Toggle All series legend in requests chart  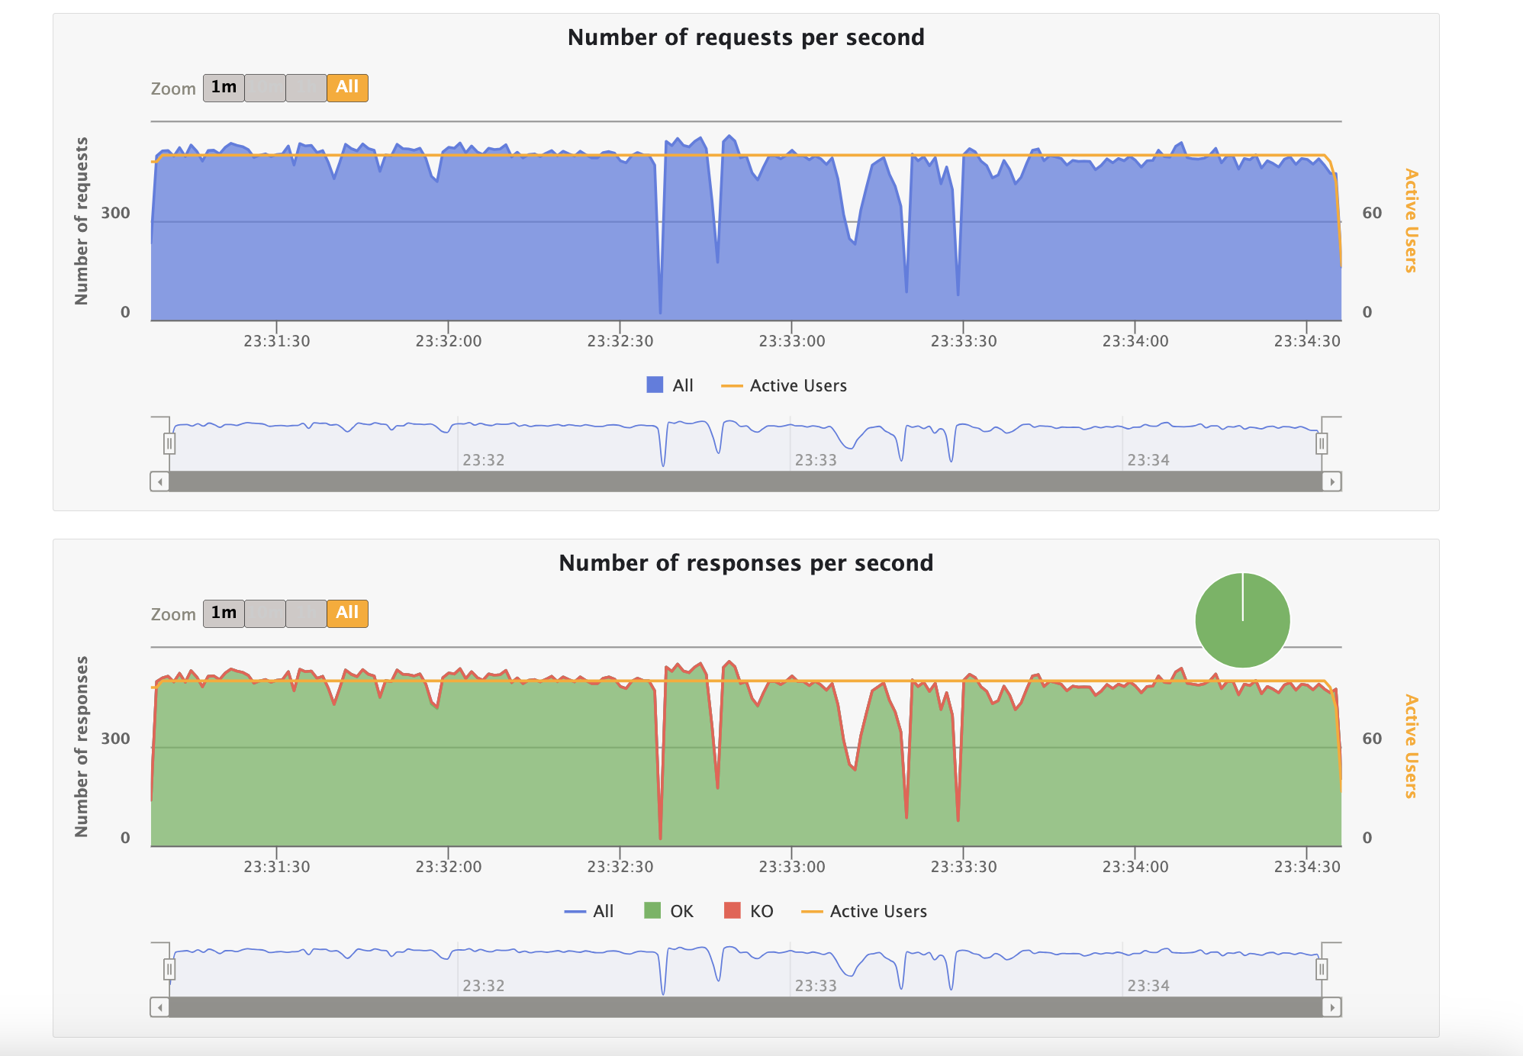[670, 385]
